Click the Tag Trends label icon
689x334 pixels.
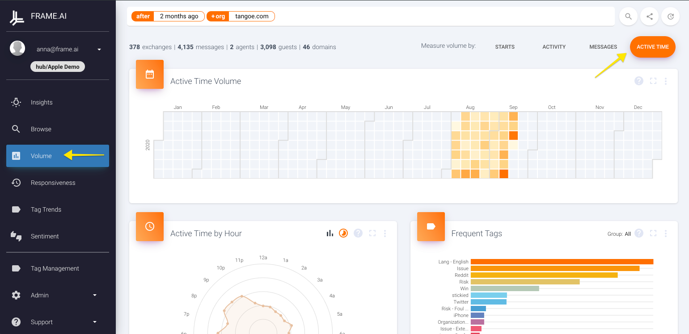pos(16,209)
